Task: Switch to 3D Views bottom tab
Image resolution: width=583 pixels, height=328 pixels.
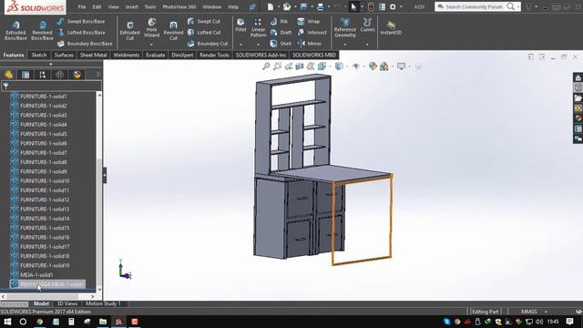Action: 66,303
